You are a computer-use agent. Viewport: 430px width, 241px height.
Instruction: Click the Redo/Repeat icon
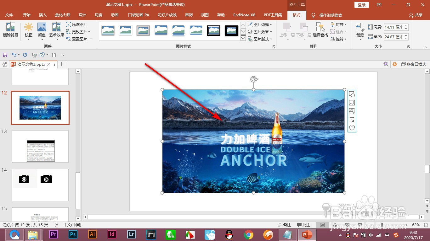coord(25,55)
